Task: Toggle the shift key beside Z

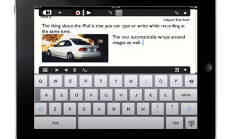Action: coord(40,109)
